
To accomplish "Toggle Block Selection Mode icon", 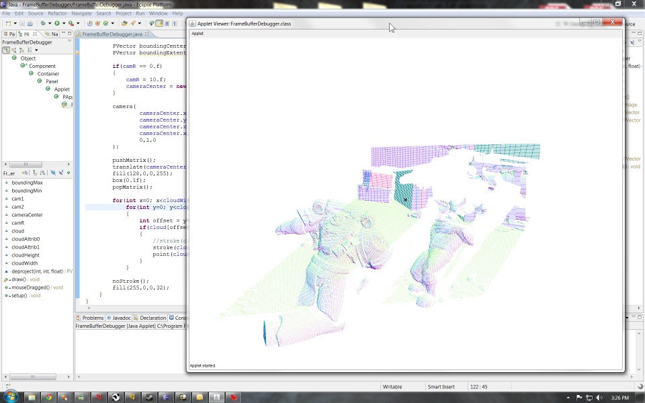I will pos(167,24).
